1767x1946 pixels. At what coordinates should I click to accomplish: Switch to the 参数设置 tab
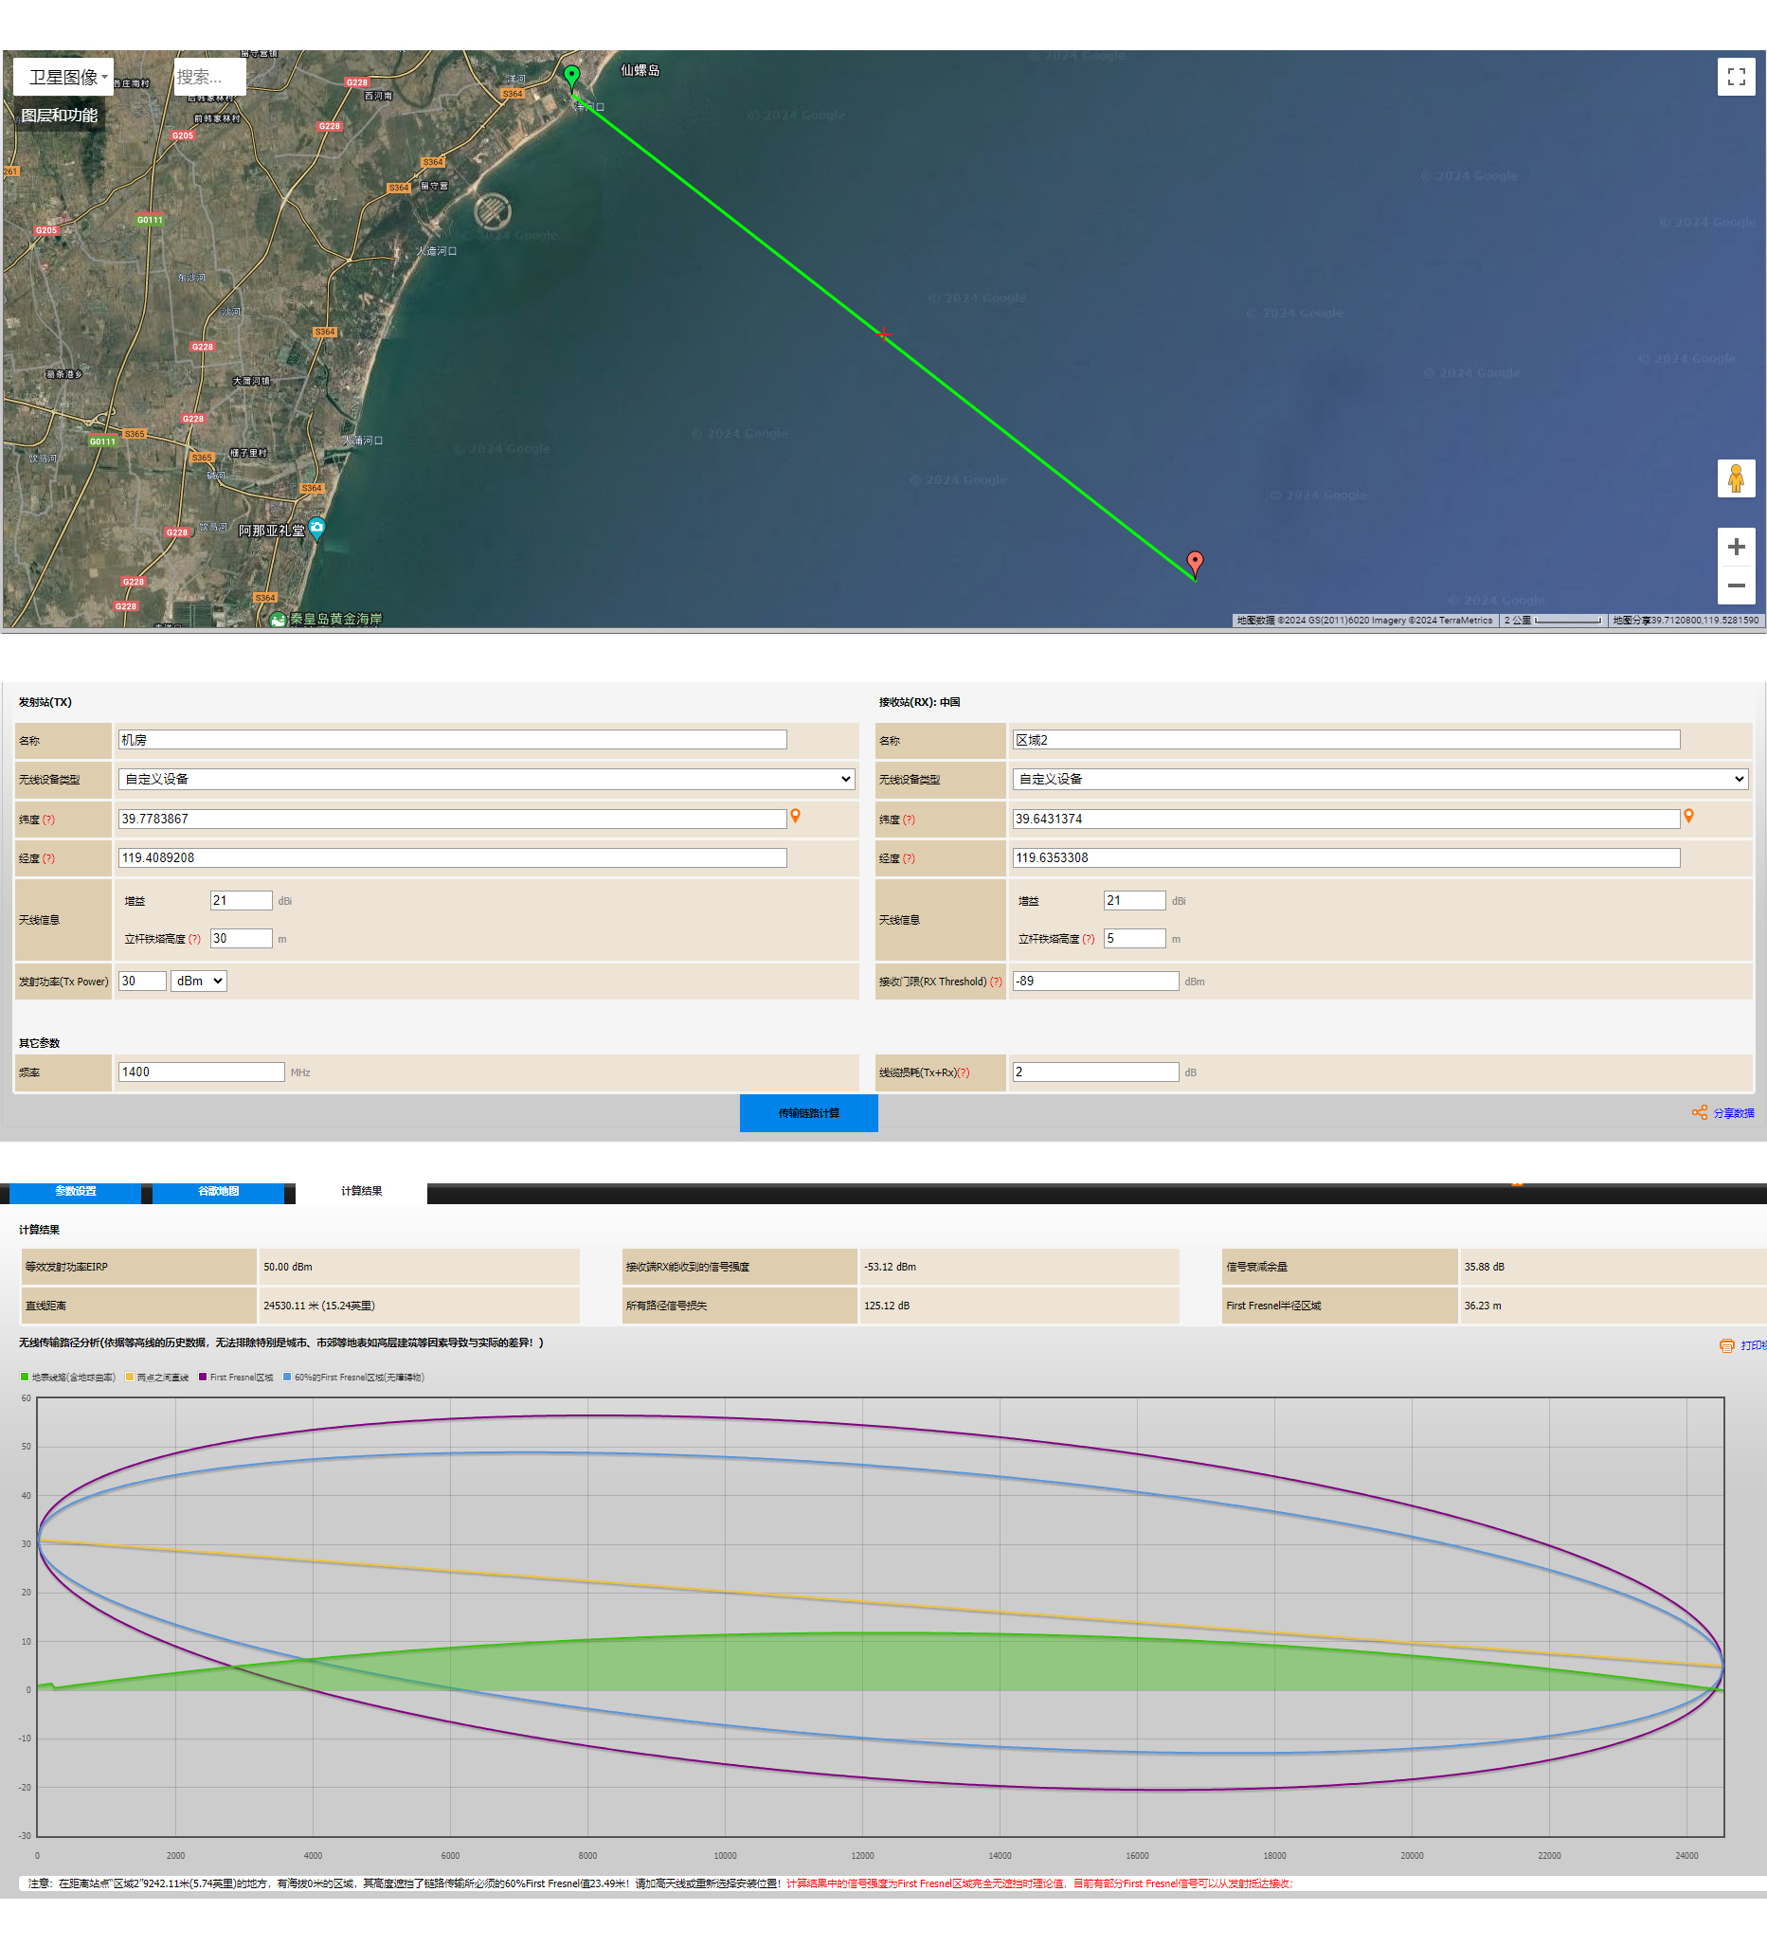point(75,1191)
